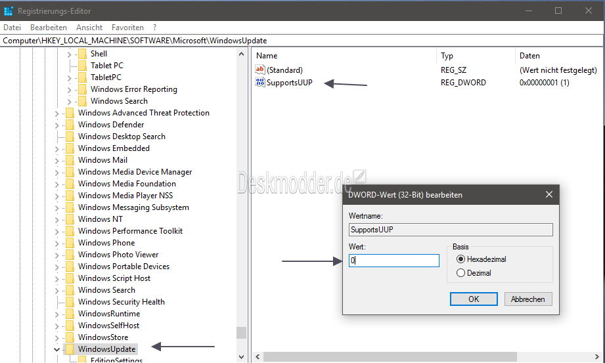
Task: Expand the Windows Media Foundation node
Action: (56, 184)
